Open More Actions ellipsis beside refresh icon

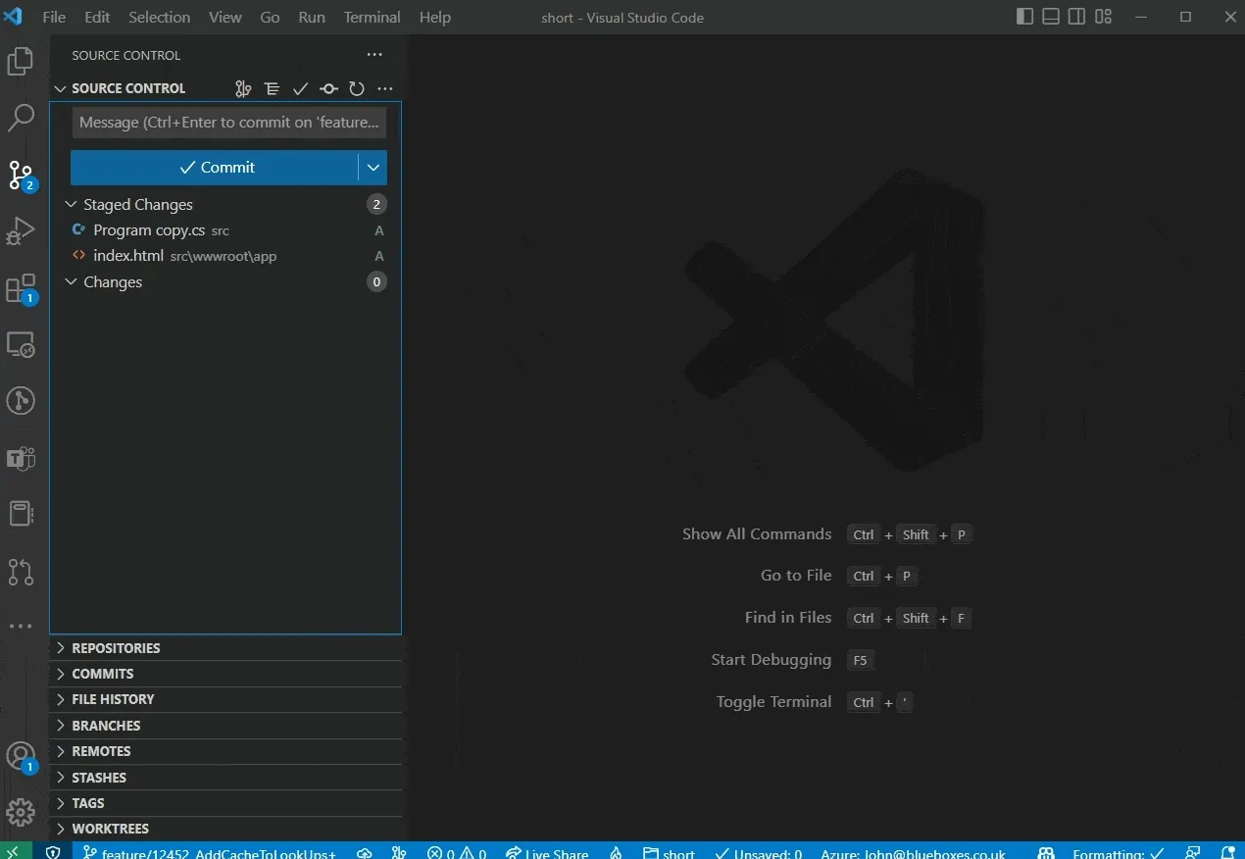tap(385, 88)
